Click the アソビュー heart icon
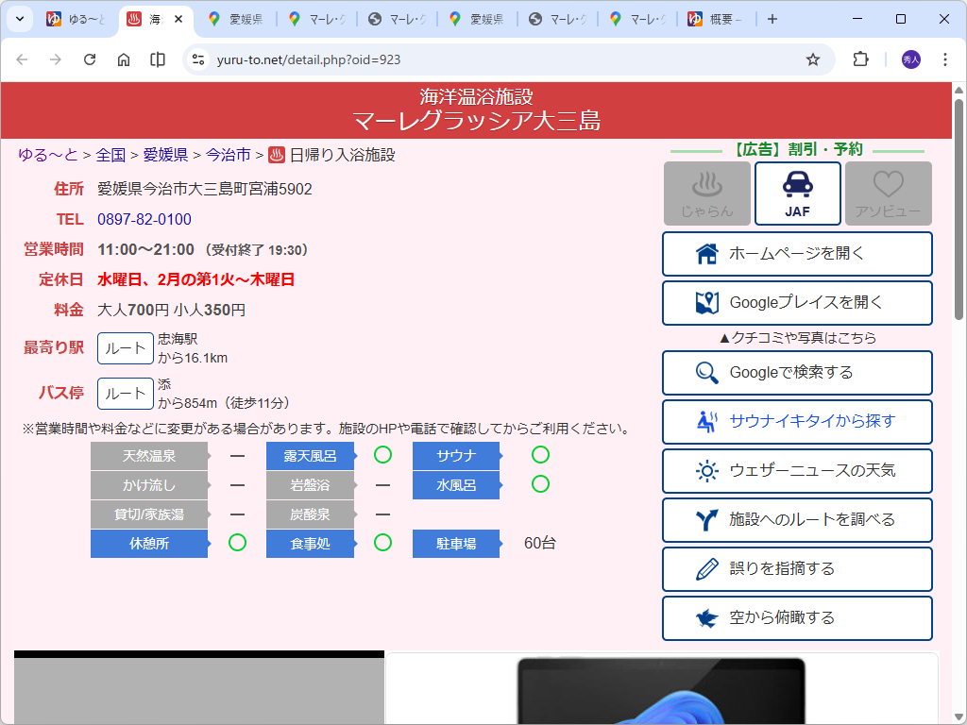 click(888, 194)
